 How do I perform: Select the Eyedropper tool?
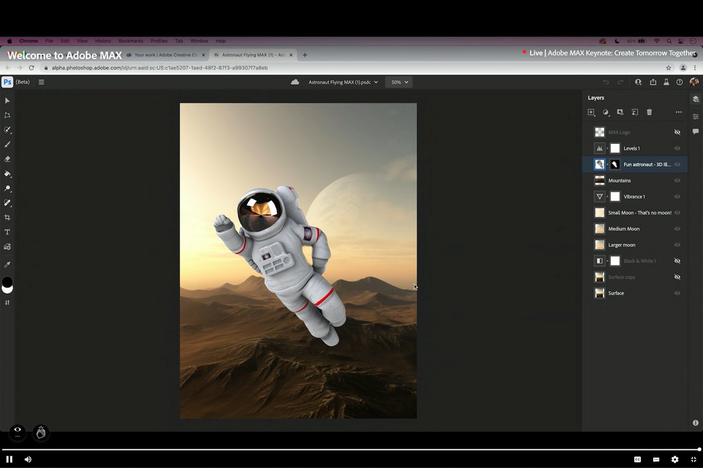[x=8, y=264]
